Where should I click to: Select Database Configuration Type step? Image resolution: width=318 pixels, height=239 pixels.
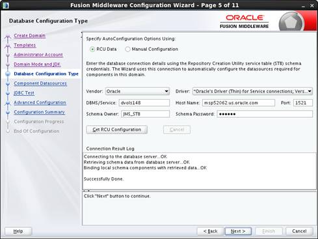point(46,74)
